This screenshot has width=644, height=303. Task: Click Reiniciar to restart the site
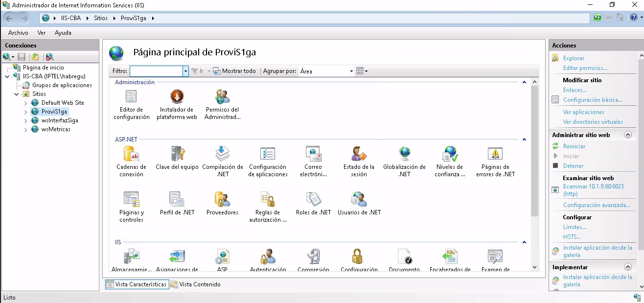(574, 146)
